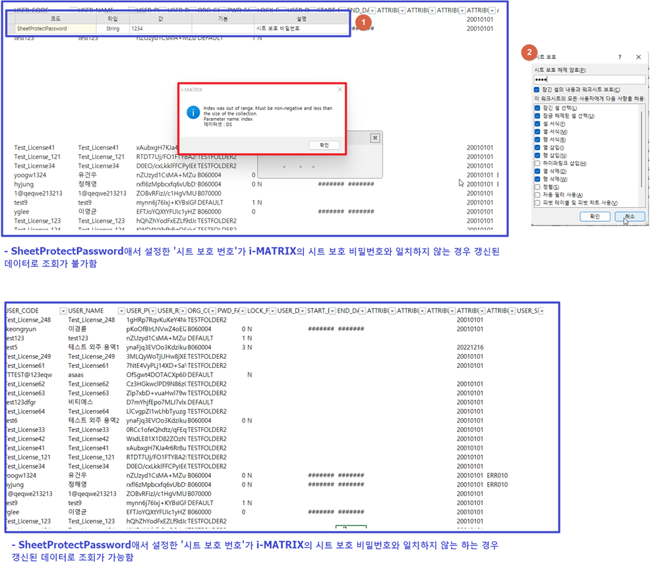The image size is (654, 575).
Task: Open USER_D filter dropdown in lower table
Action: 303,311
